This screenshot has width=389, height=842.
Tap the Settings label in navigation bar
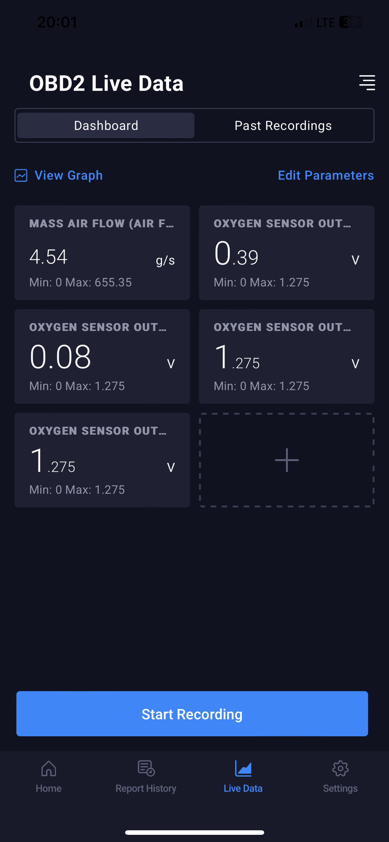340,789
